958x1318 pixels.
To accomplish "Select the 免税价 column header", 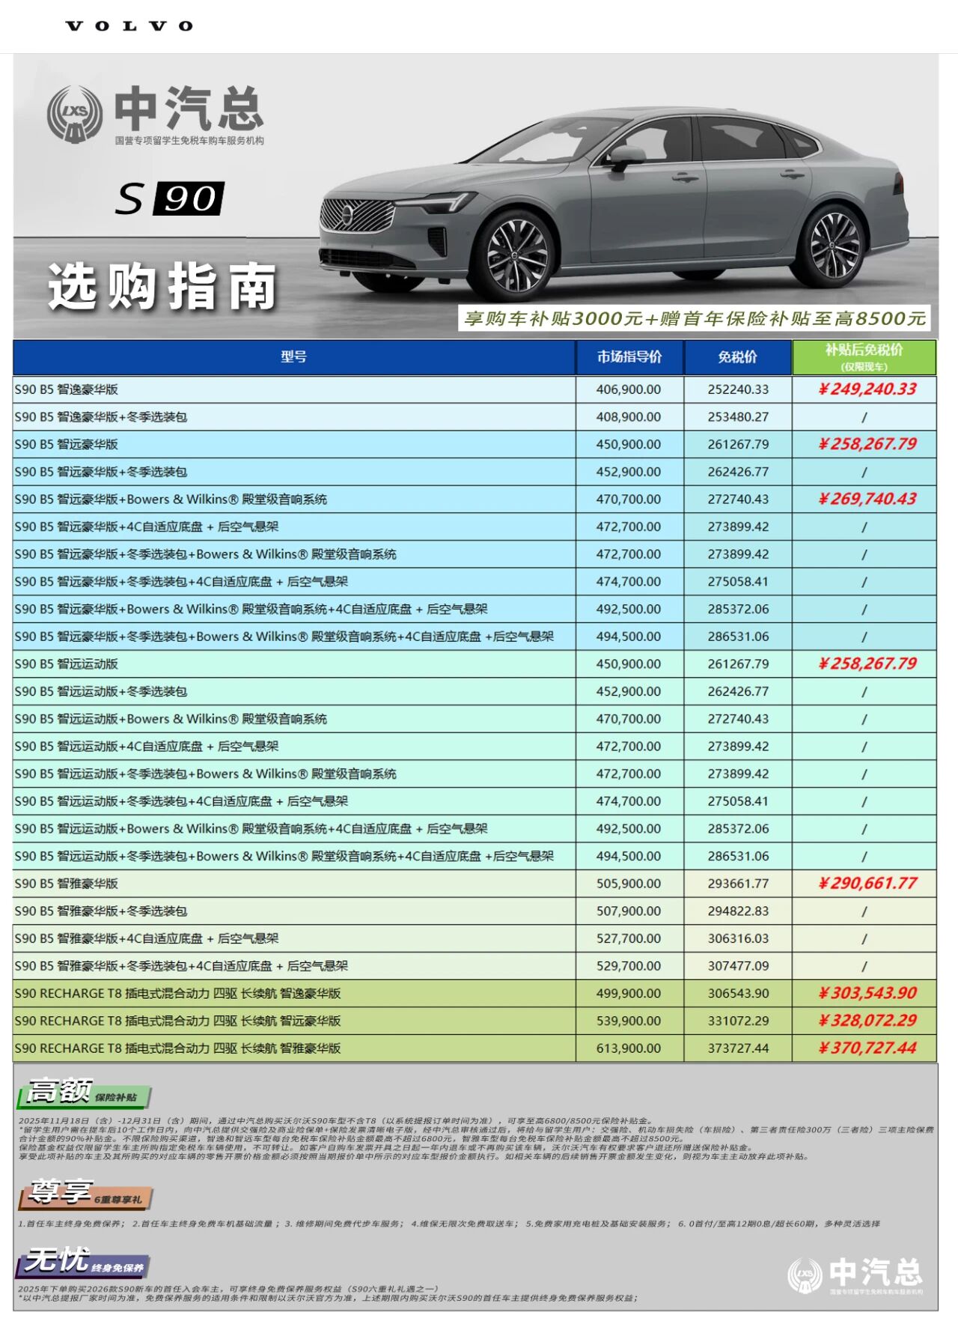I will (737, 357).
